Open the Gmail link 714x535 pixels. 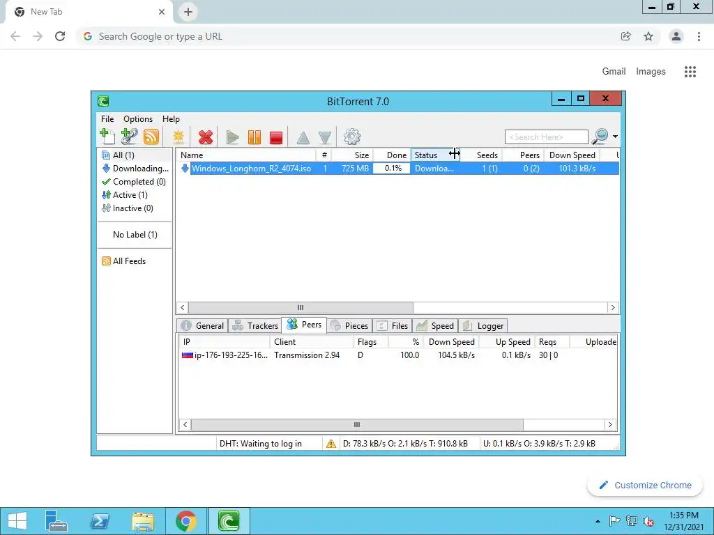[614, 72]
